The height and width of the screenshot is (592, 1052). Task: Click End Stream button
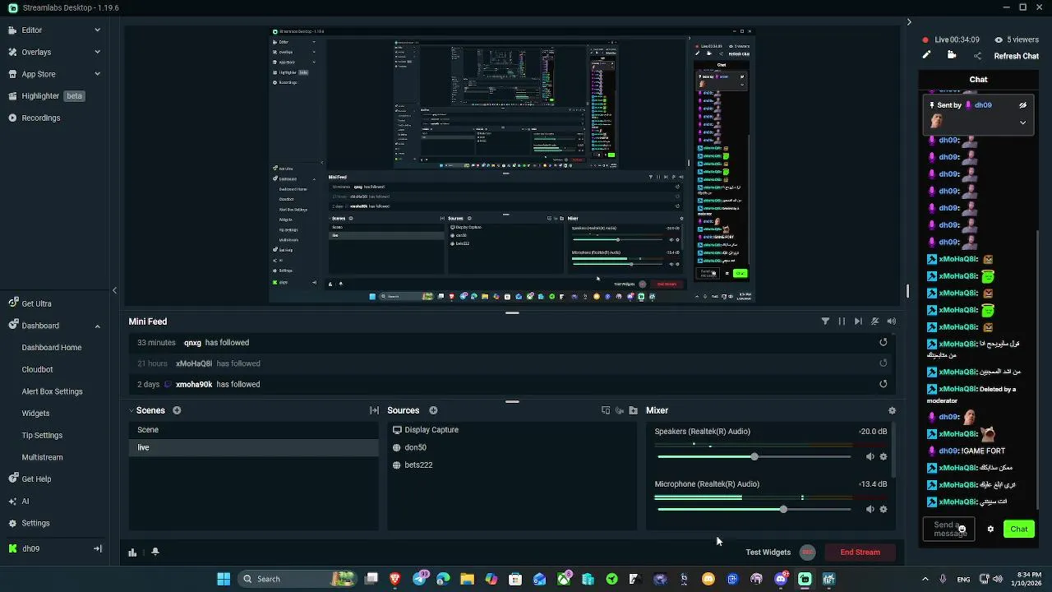[x=860, y=552]
